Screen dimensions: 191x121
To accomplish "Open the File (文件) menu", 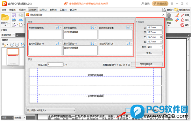I will [x=4, y=10].
